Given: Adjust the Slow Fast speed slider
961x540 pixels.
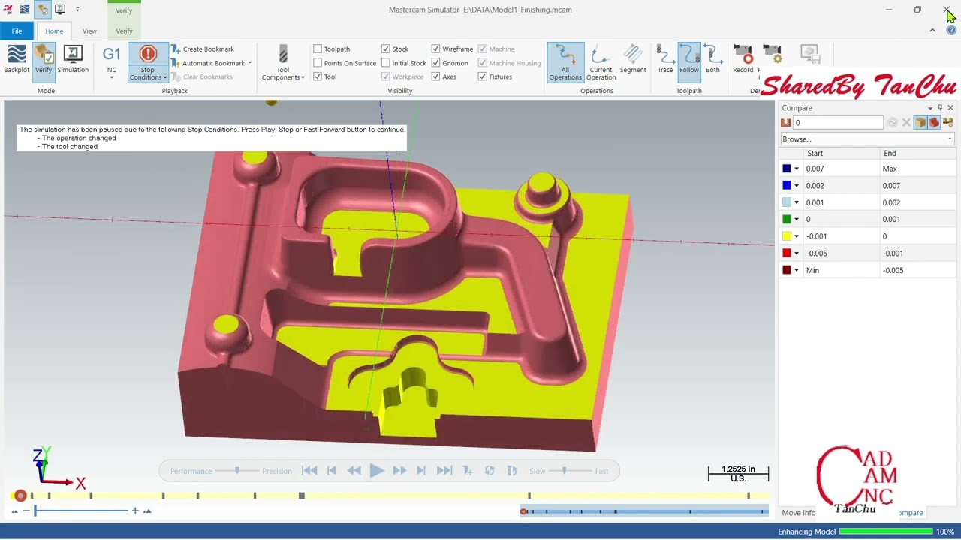Looking at the screenshot, I should (565, 471).
